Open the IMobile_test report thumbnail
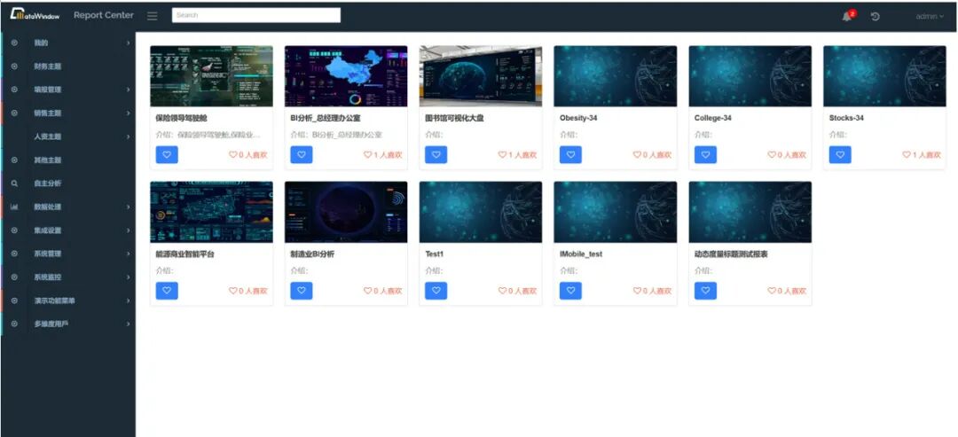This screenshot has width=958, height=437. click(x=616, y=212)
